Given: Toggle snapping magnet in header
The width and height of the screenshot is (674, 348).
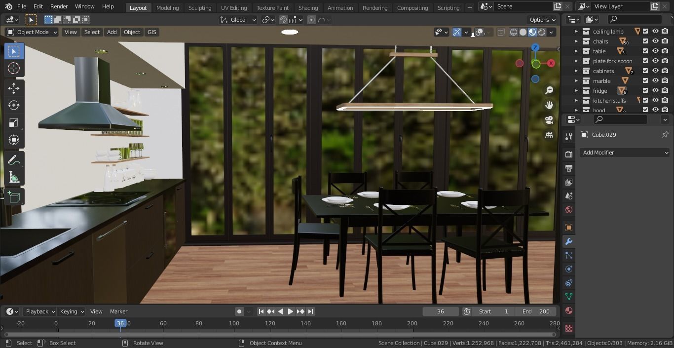Looking at the screenshot, I should coord(283,20).
